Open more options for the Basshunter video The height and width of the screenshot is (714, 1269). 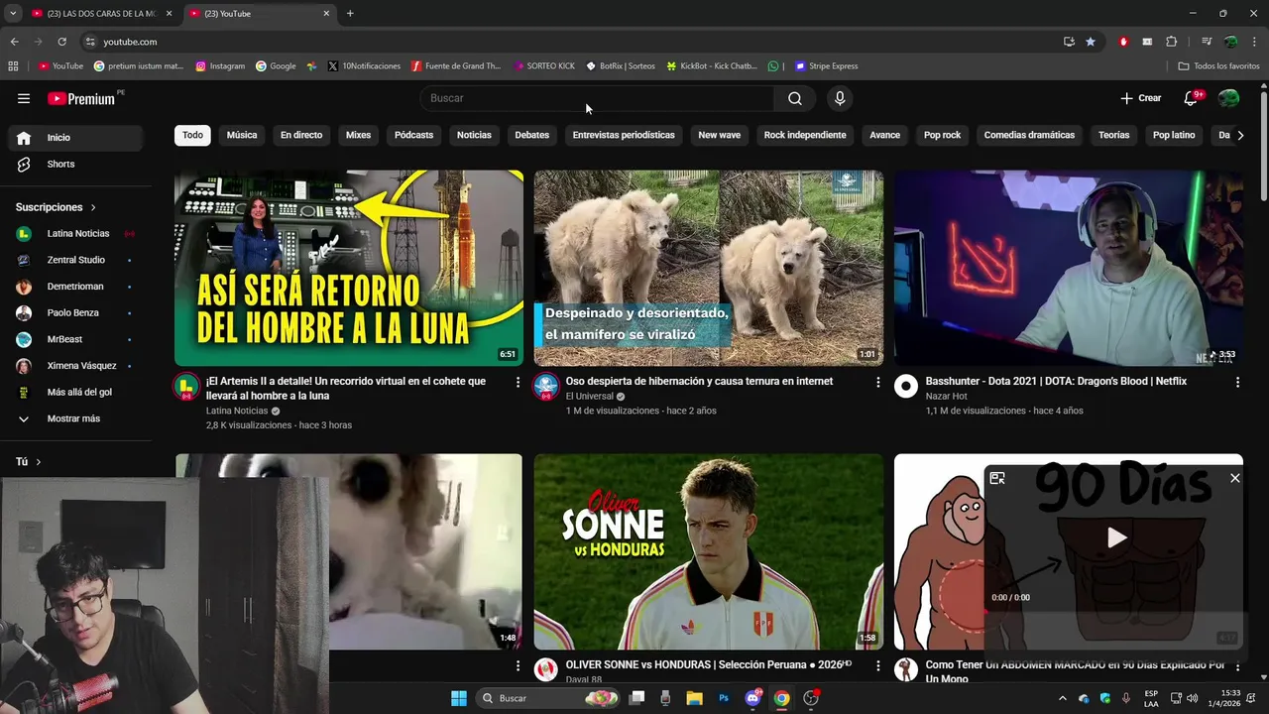[x=1237, y=382]
